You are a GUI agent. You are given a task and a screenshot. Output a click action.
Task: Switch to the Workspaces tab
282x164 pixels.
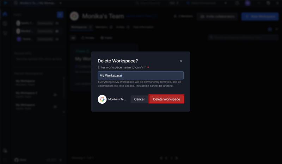click(x=81, y=27)
